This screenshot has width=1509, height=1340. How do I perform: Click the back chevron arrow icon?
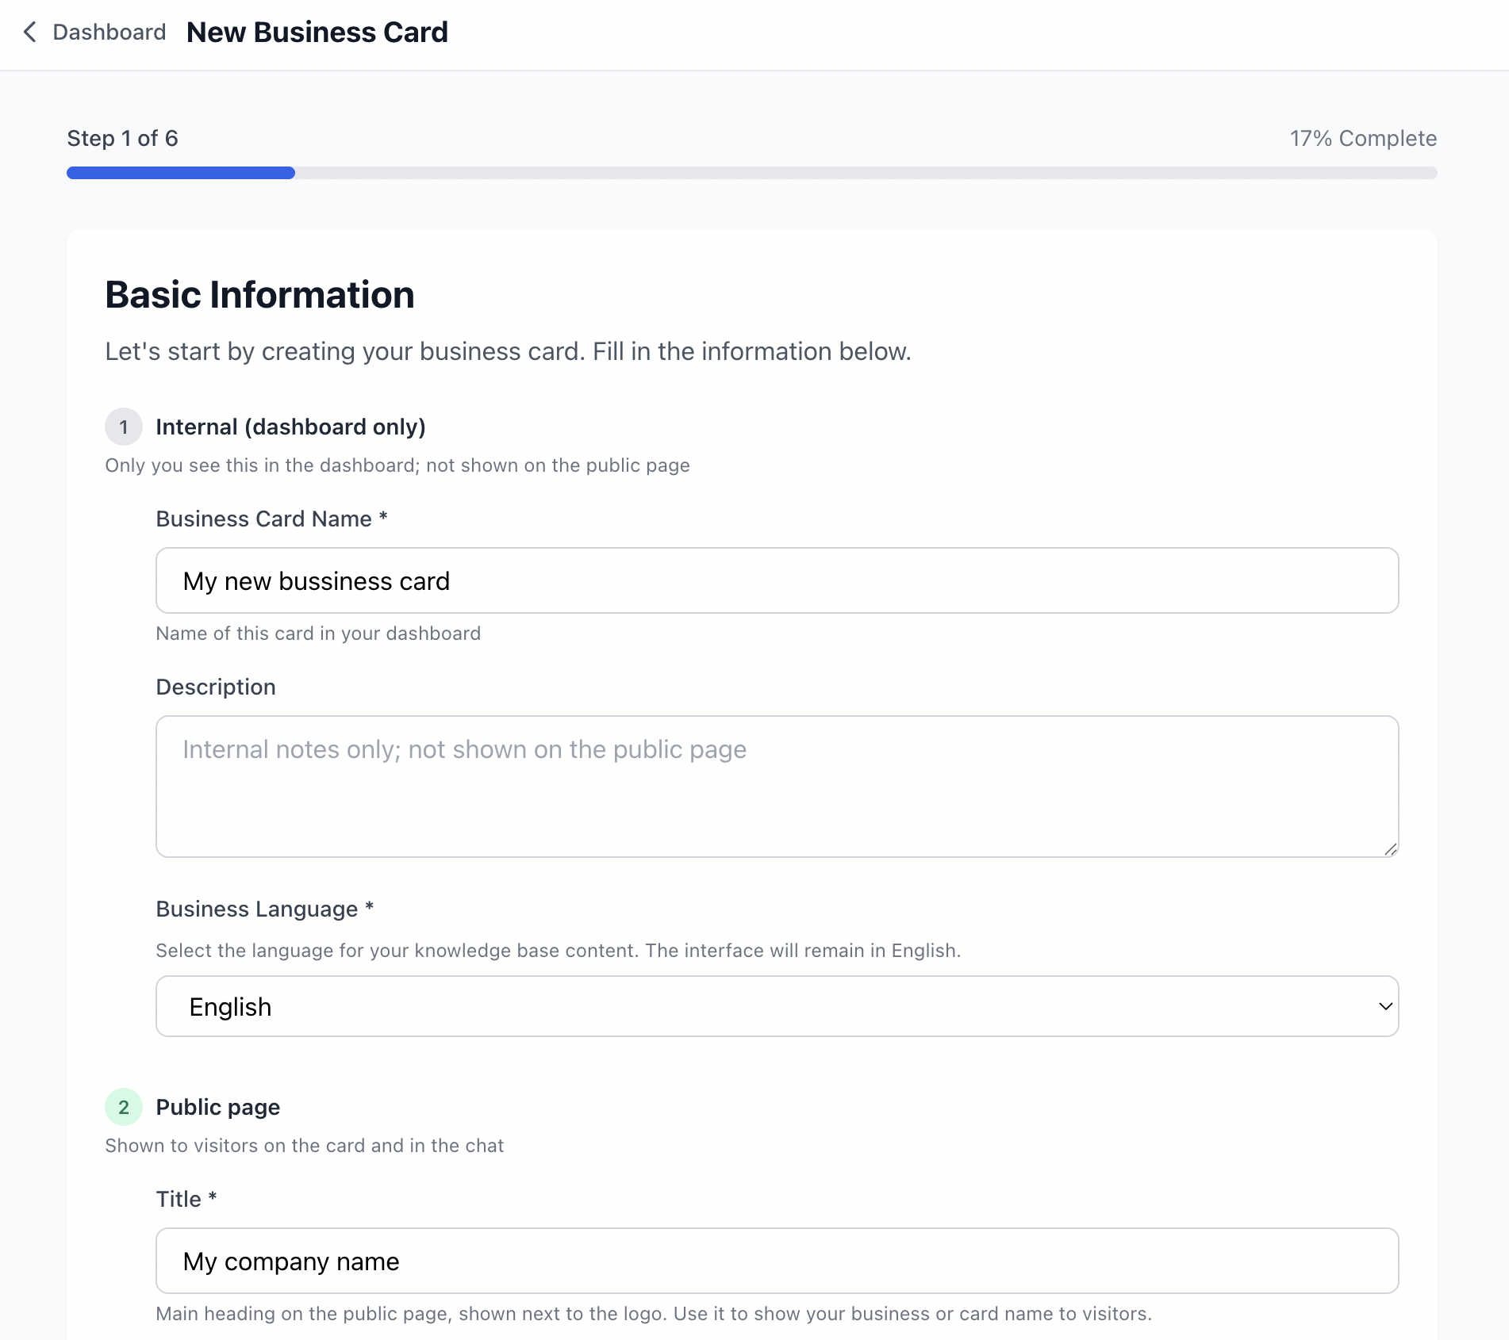click(x=30, y=33)
